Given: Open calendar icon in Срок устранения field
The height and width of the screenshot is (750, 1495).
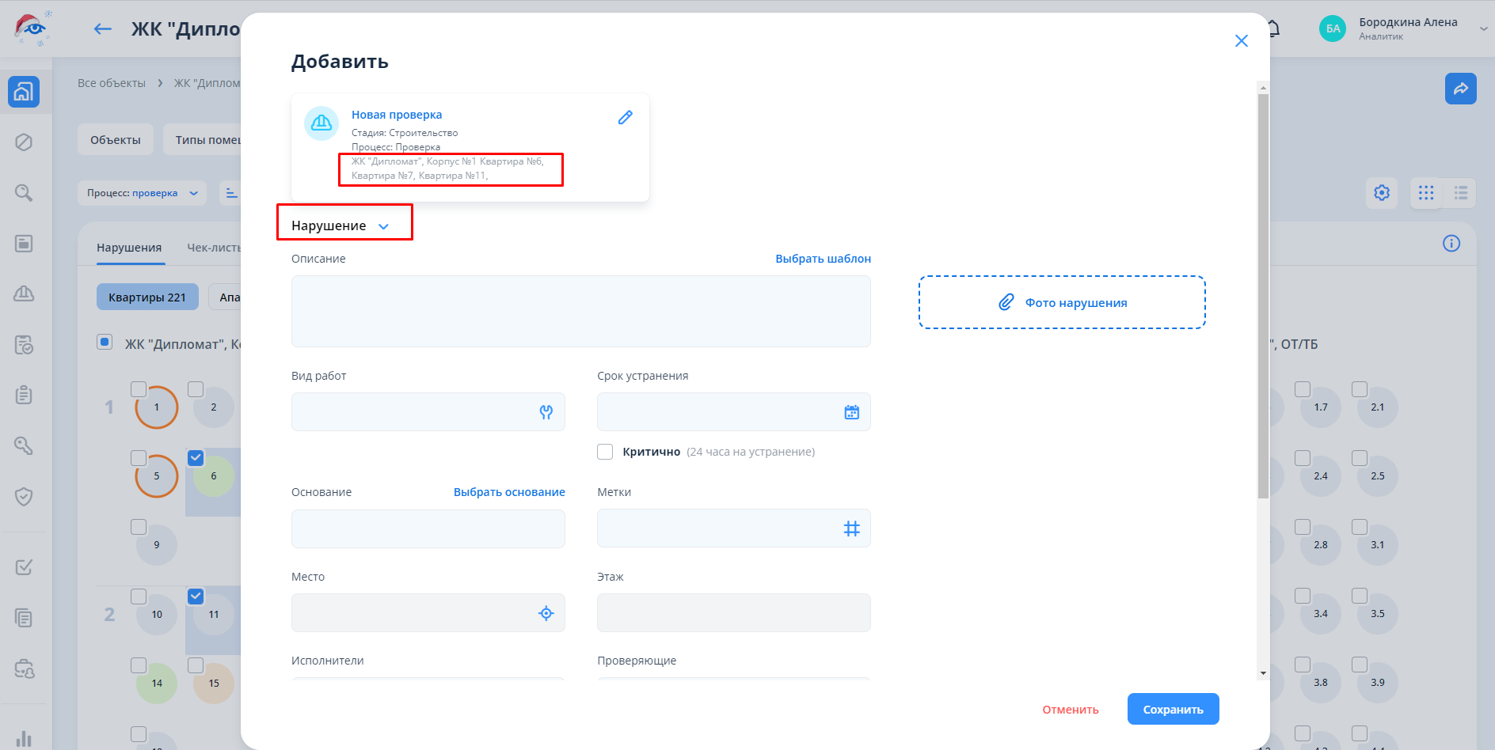Looking at the screenshot, I should pos(851,412).
